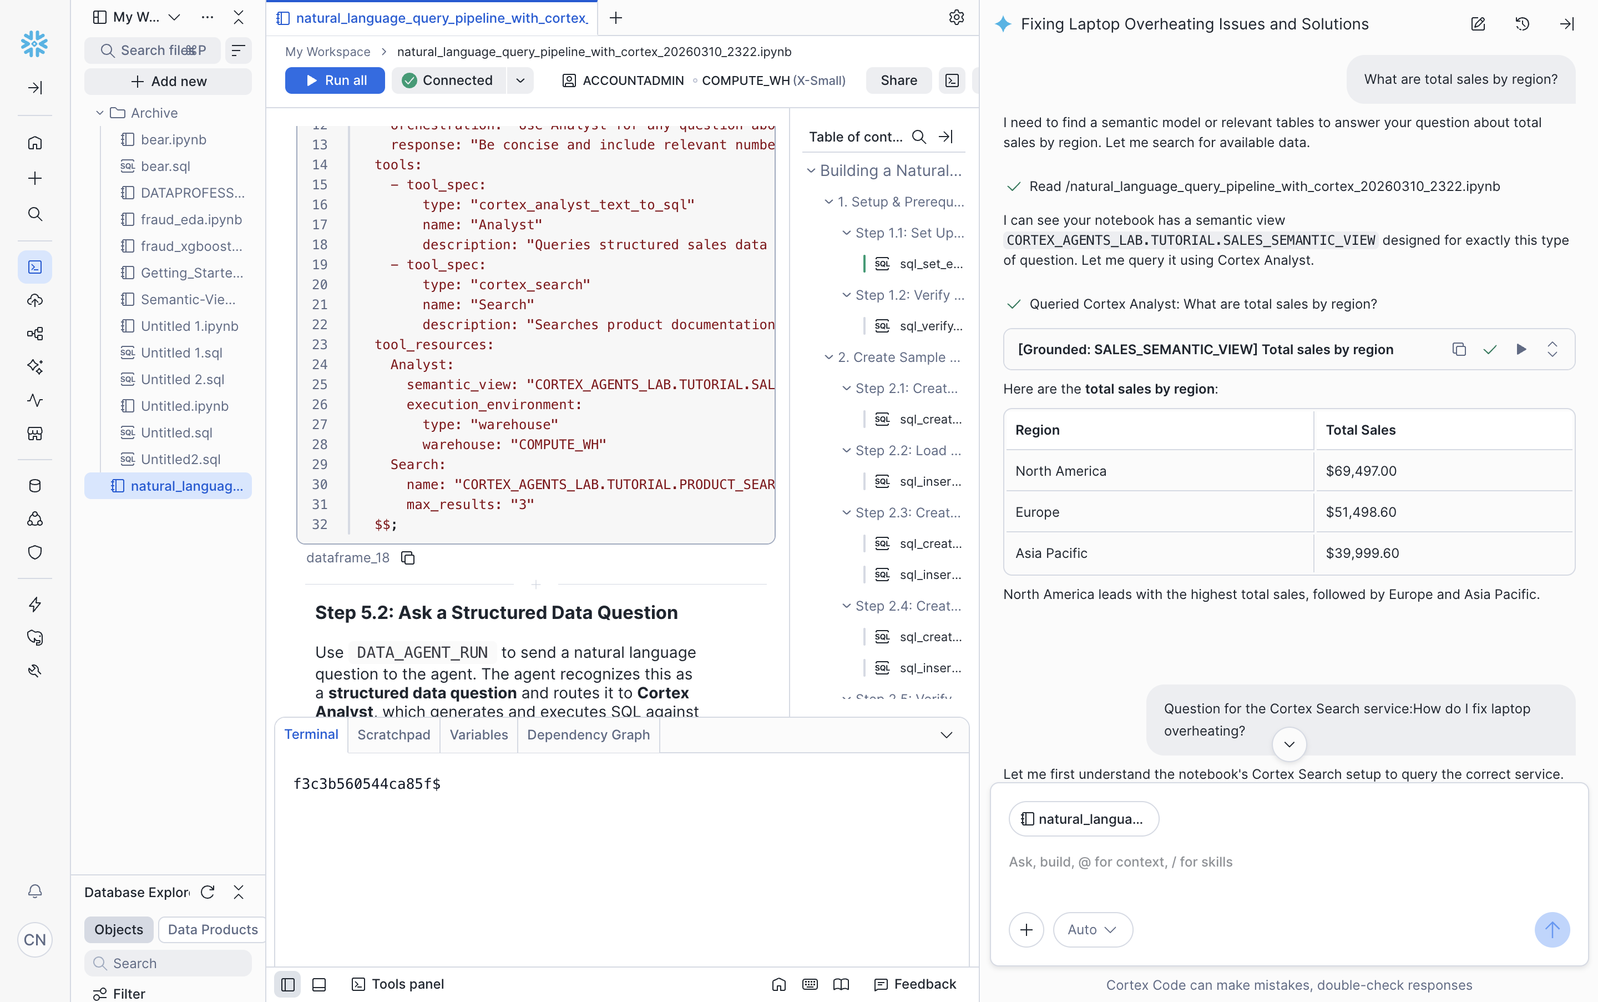
Task: Toggle the left sidebar layout icon
Action: tap(287, 984)
